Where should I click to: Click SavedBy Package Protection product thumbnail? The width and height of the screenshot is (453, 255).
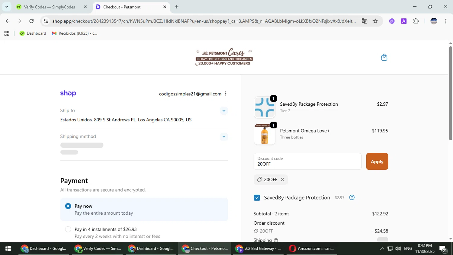[265, 107]
